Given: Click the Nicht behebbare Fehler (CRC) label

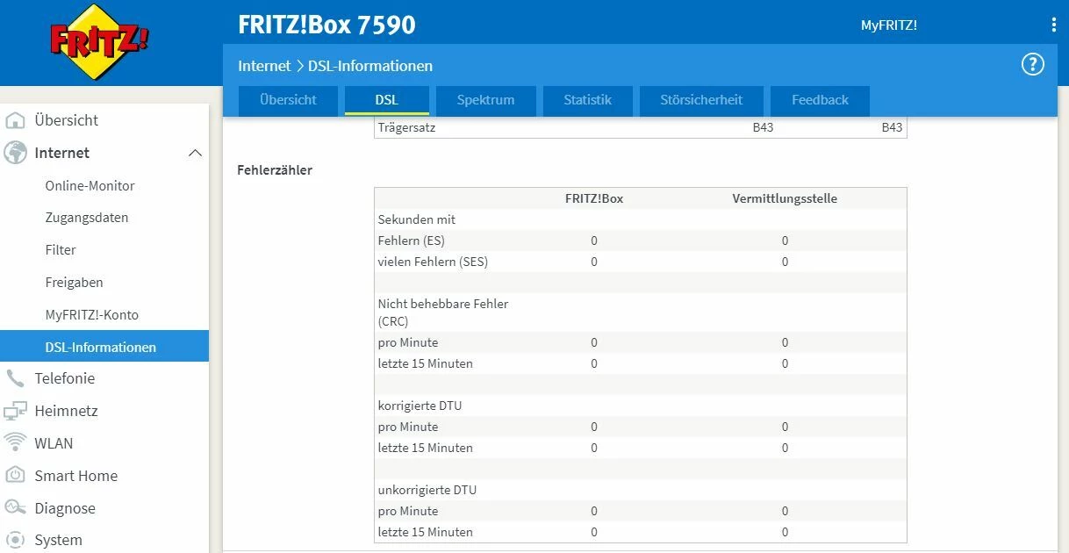Looking at the screenshot, I should (x=443, y=312).
